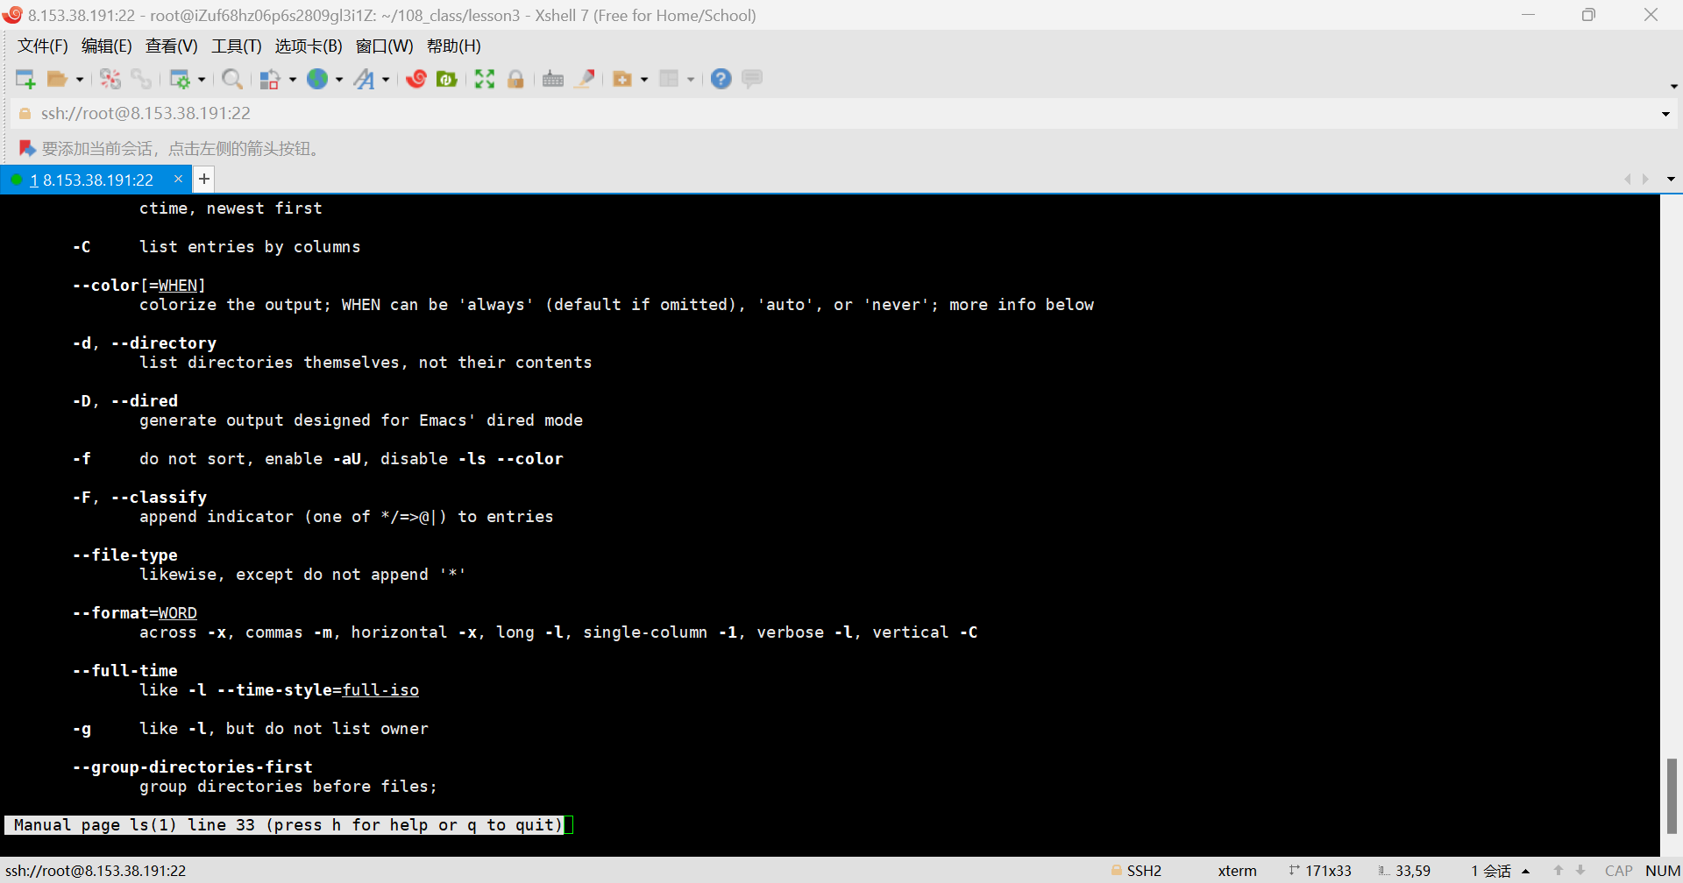Image resolution: width=1683 pixels, height=883 pixels.
Task: Click the reconnect link icon
Action: coord(141,80)
